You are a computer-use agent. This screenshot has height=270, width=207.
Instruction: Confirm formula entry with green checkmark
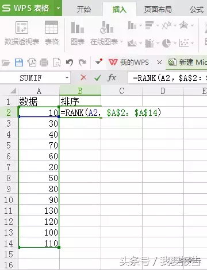98,77
